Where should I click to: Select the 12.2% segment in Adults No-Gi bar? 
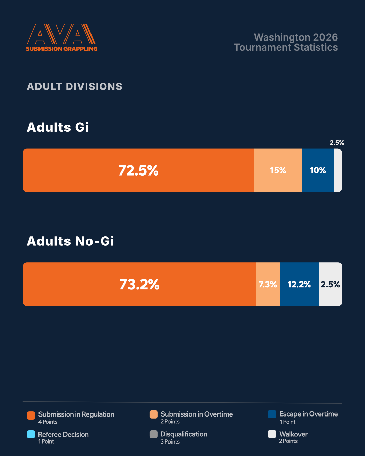[x=299, y=284]
